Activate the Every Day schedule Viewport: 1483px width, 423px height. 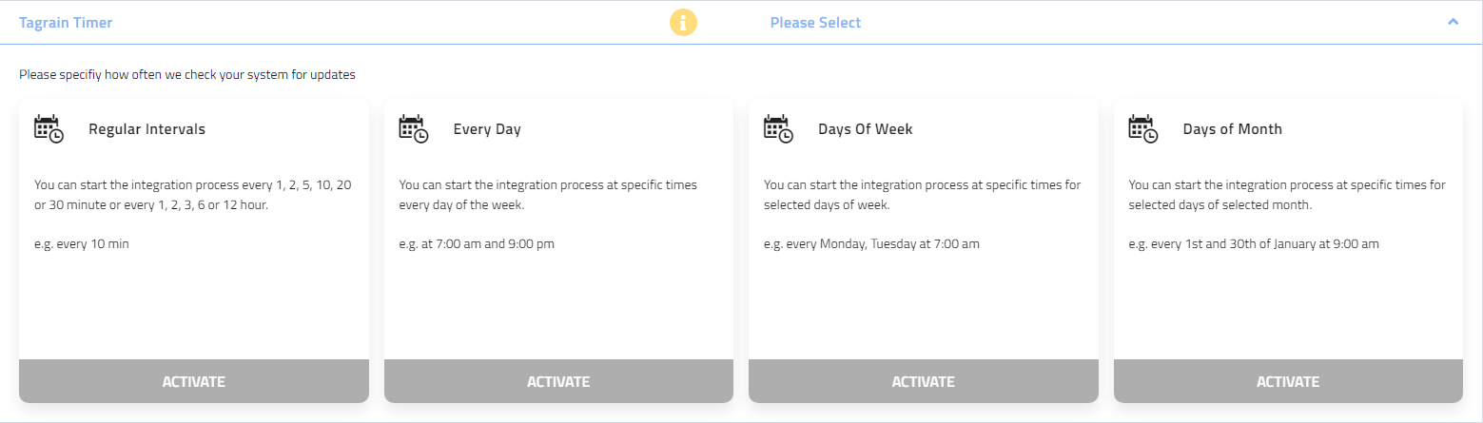(558, 382)
